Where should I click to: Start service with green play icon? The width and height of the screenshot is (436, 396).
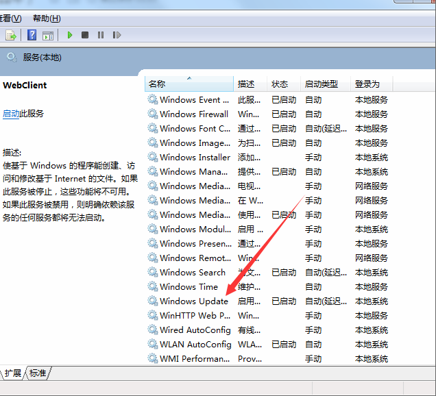pyautogui.click(x=70, y=35)
